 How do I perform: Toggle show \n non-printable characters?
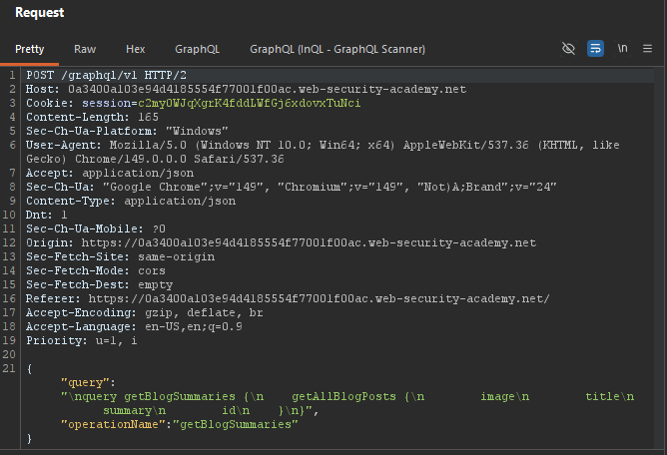(622, 49)
